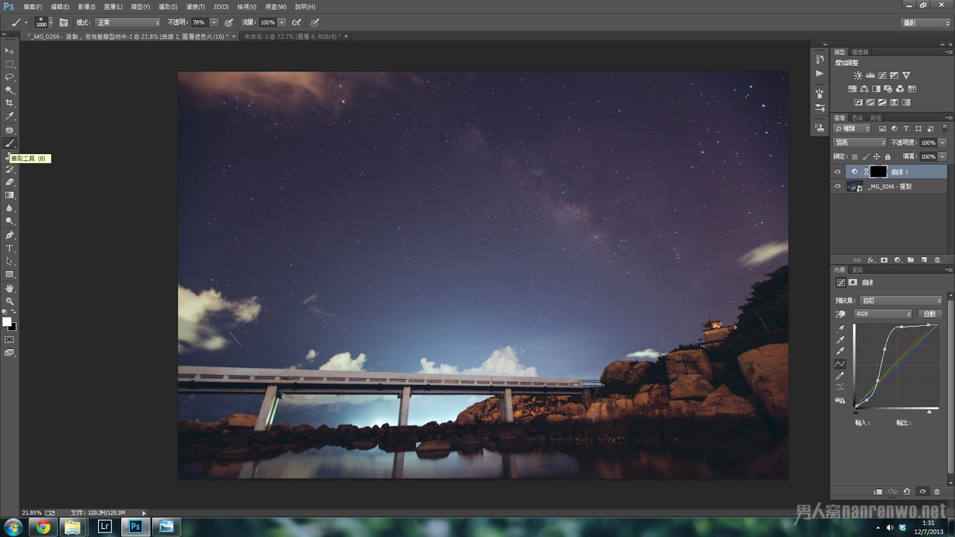This screenshot has width=955, height=537.
Task: Reset curves adjustment to defaults
Action: [907, 492]
